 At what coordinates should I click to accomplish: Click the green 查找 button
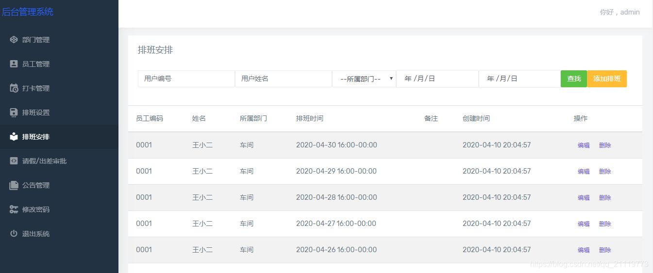point(574,79)
